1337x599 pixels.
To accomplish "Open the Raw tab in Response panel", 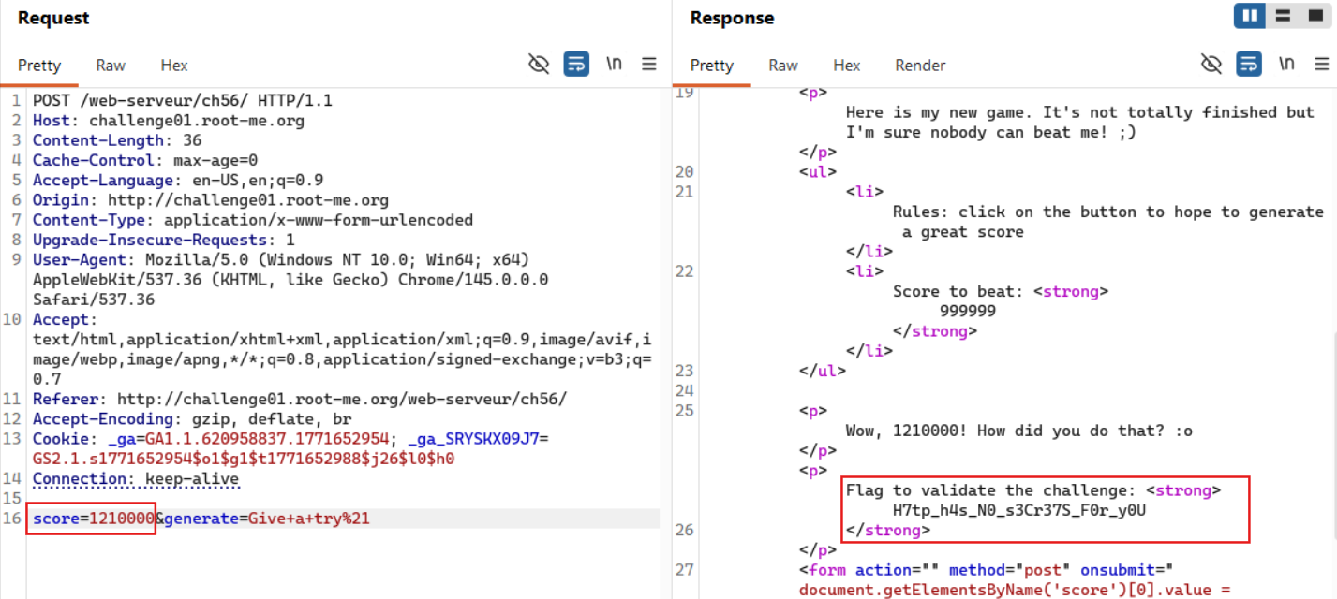I will pos(783,66).
